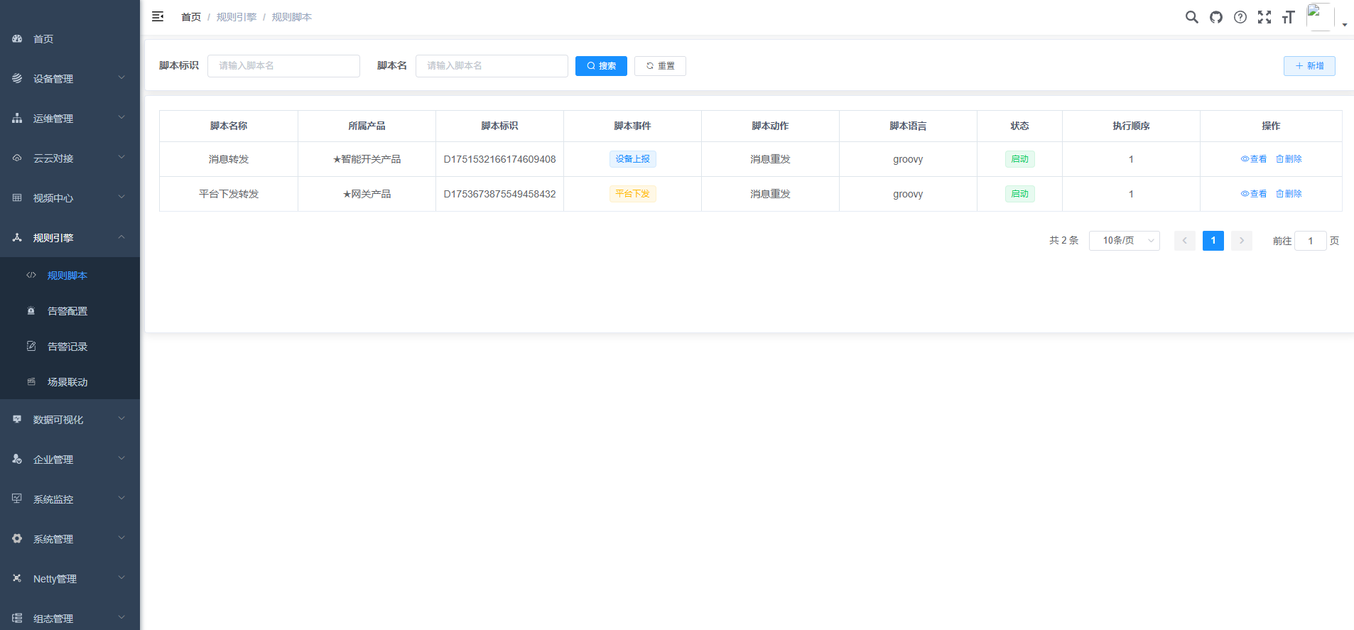Collapse the 规则引擎 sidebar menu
The height and width of the screenshot is (630, 1354).
[x=70, y=238]
